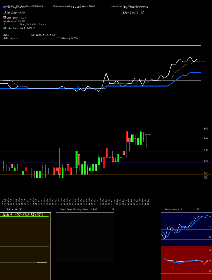Click the 'CL: 0.47' closing price text

pos(77,8)
